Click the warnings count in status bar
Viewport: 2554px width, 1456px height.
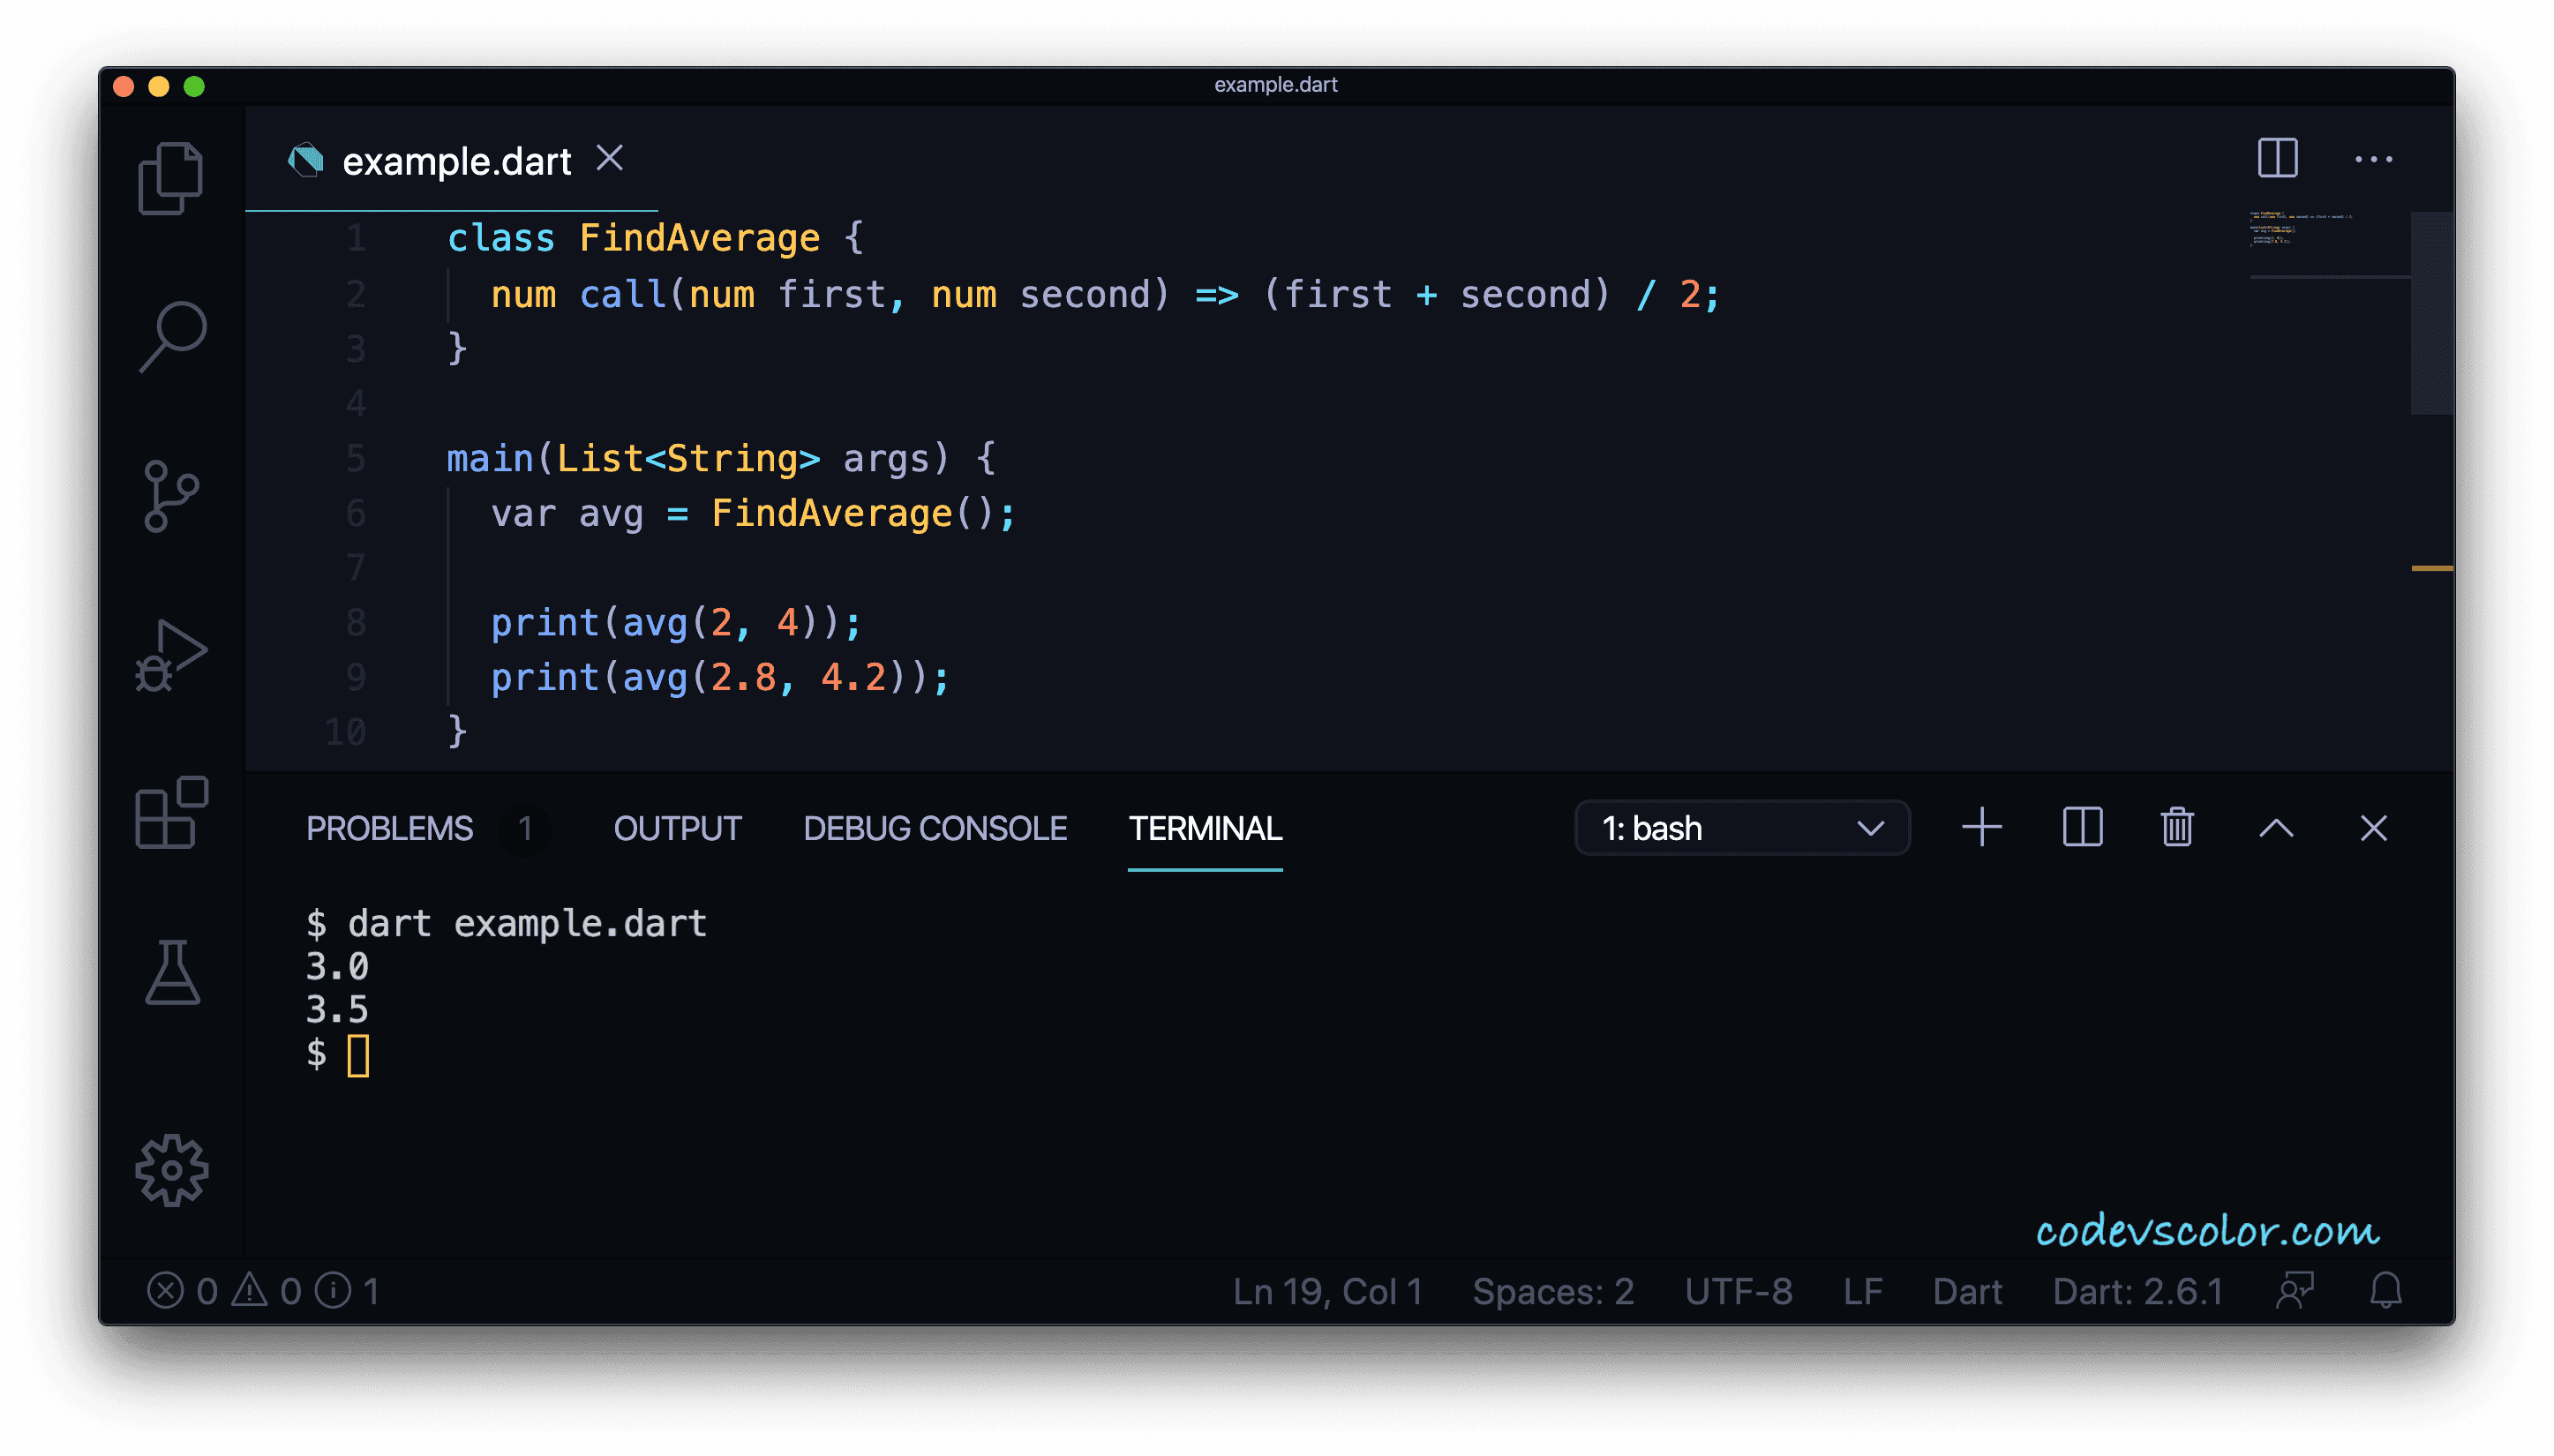(266, 1291)
